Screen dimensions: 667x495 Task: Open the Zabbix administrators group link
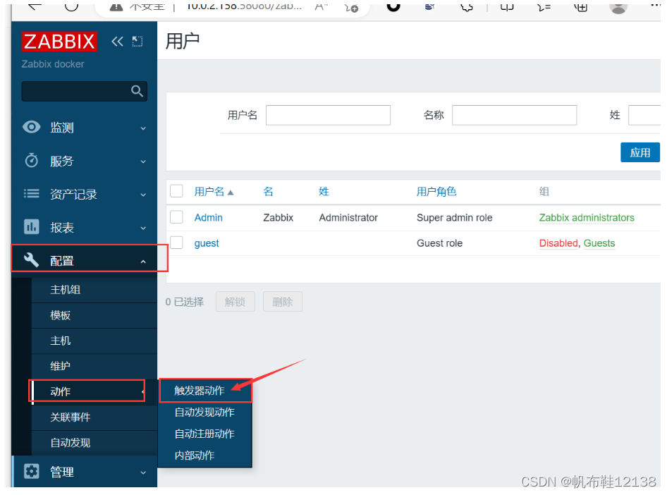pos(587,218)
